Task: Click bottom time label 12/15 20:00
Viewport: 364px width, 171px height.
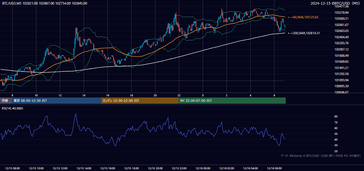Action: pyautogui.click(x=155, y=168)
